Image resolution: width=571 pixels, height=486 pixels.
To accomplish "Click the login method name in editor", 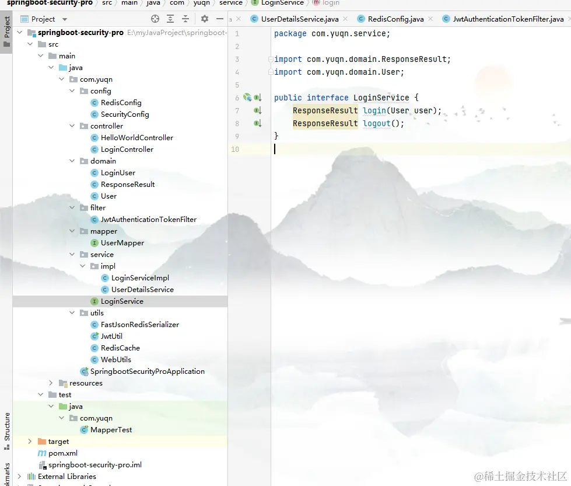I will 374,110.
